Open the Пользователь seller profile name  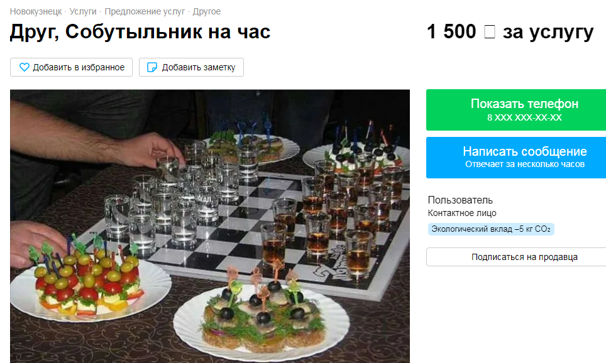pos(460,200)
